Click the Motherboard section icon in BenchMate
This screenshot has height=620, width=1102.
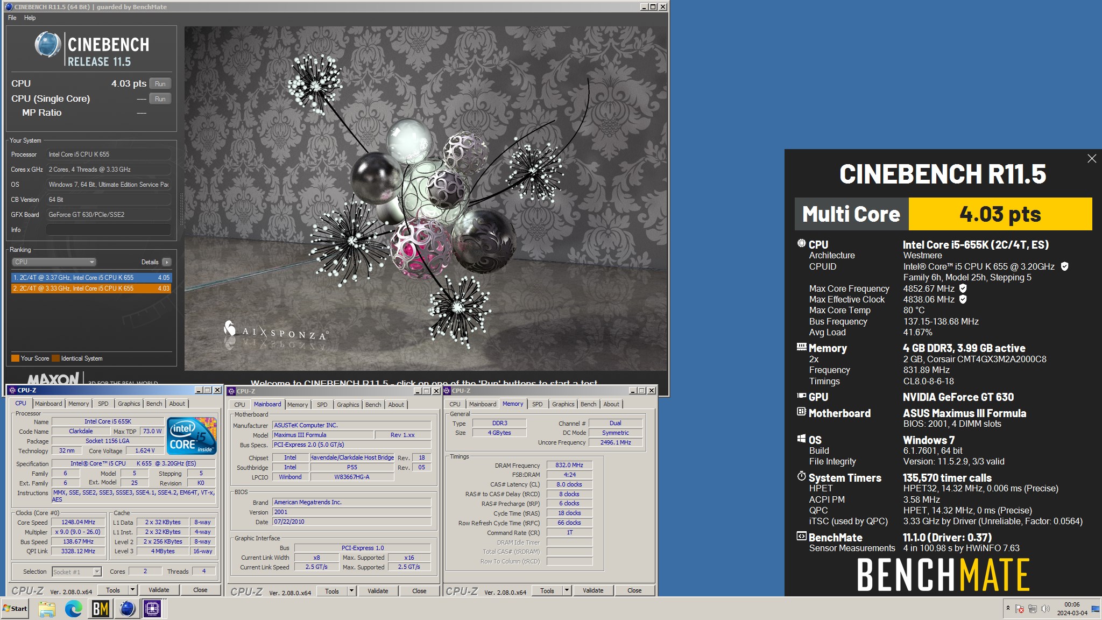coord(801,412)
